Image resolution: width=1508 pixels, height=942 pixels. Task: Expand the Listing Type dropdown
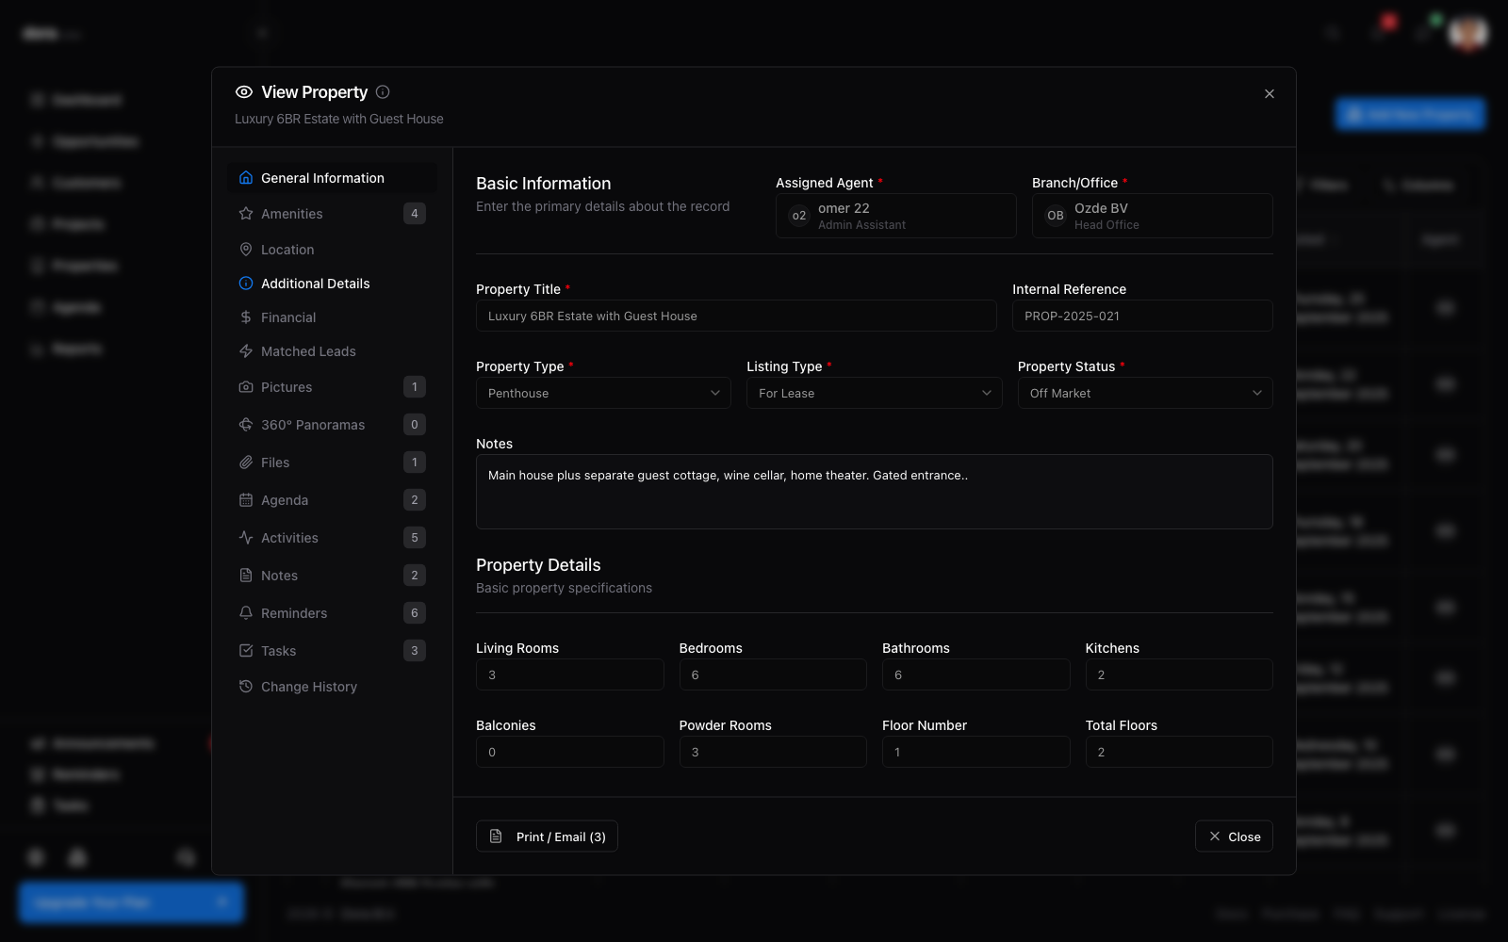coord(874,393)
